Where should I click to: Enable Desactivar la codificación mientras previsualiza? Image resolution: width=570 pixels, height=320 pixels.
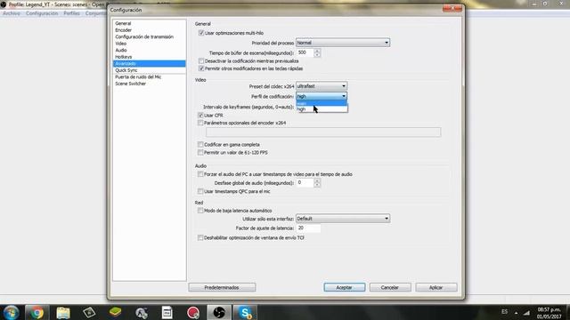pos(201,61)
